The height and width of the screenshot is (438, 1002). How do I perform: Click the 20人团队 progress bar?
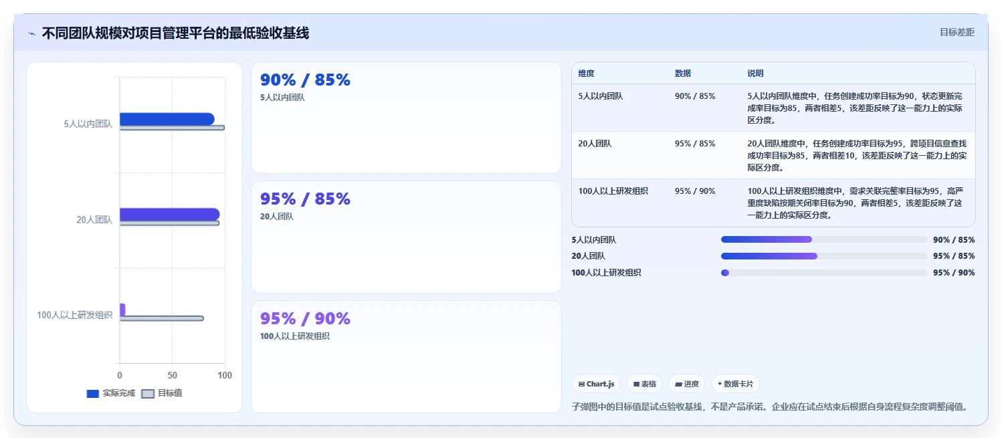(824, 256)
